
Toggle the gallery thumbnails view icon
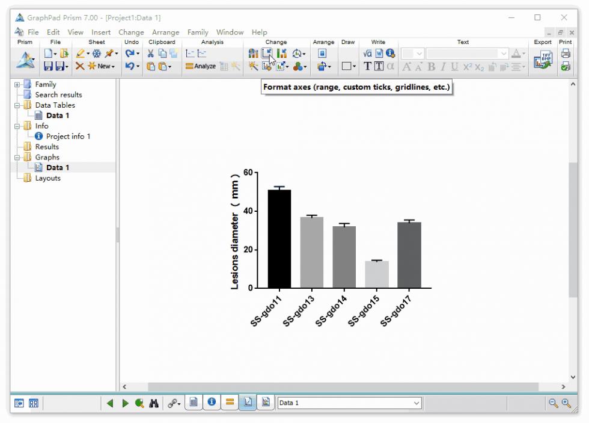[34, 403]
